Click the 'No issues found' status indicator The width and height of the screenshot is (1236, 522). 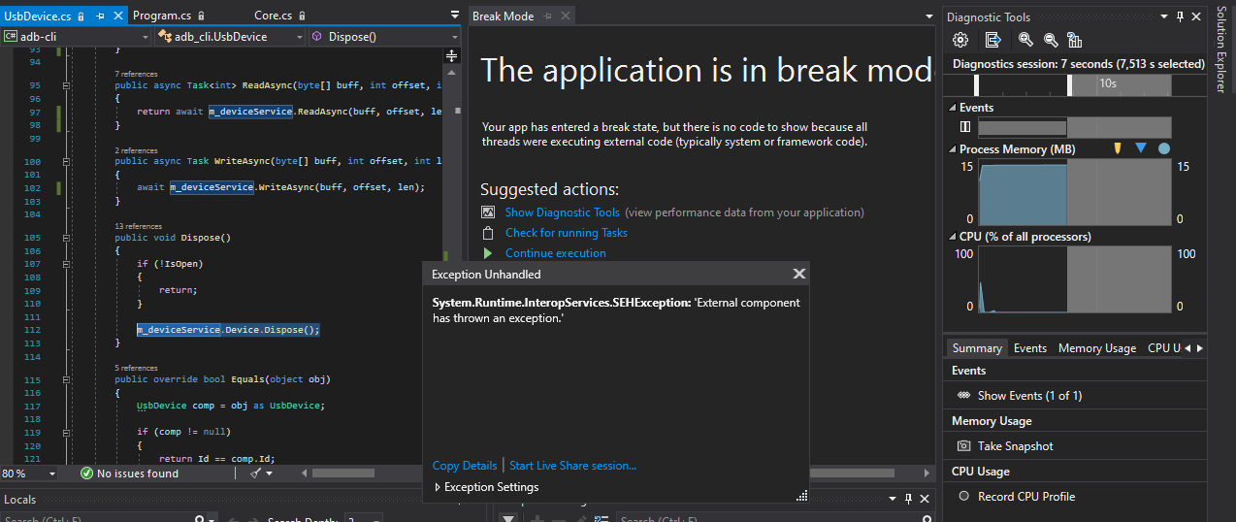coord(129,473)
